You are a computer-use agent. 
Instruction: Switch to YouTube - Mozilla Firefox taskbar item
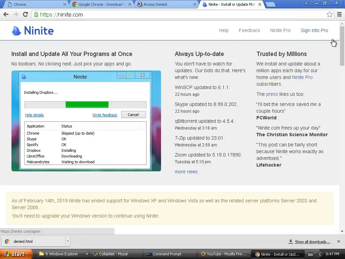point(224,254)
